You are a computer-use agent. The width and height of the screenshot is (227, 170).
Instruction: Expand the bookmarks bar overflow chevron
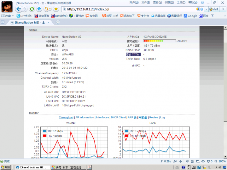pyautogui.click(x=225, y=16)
